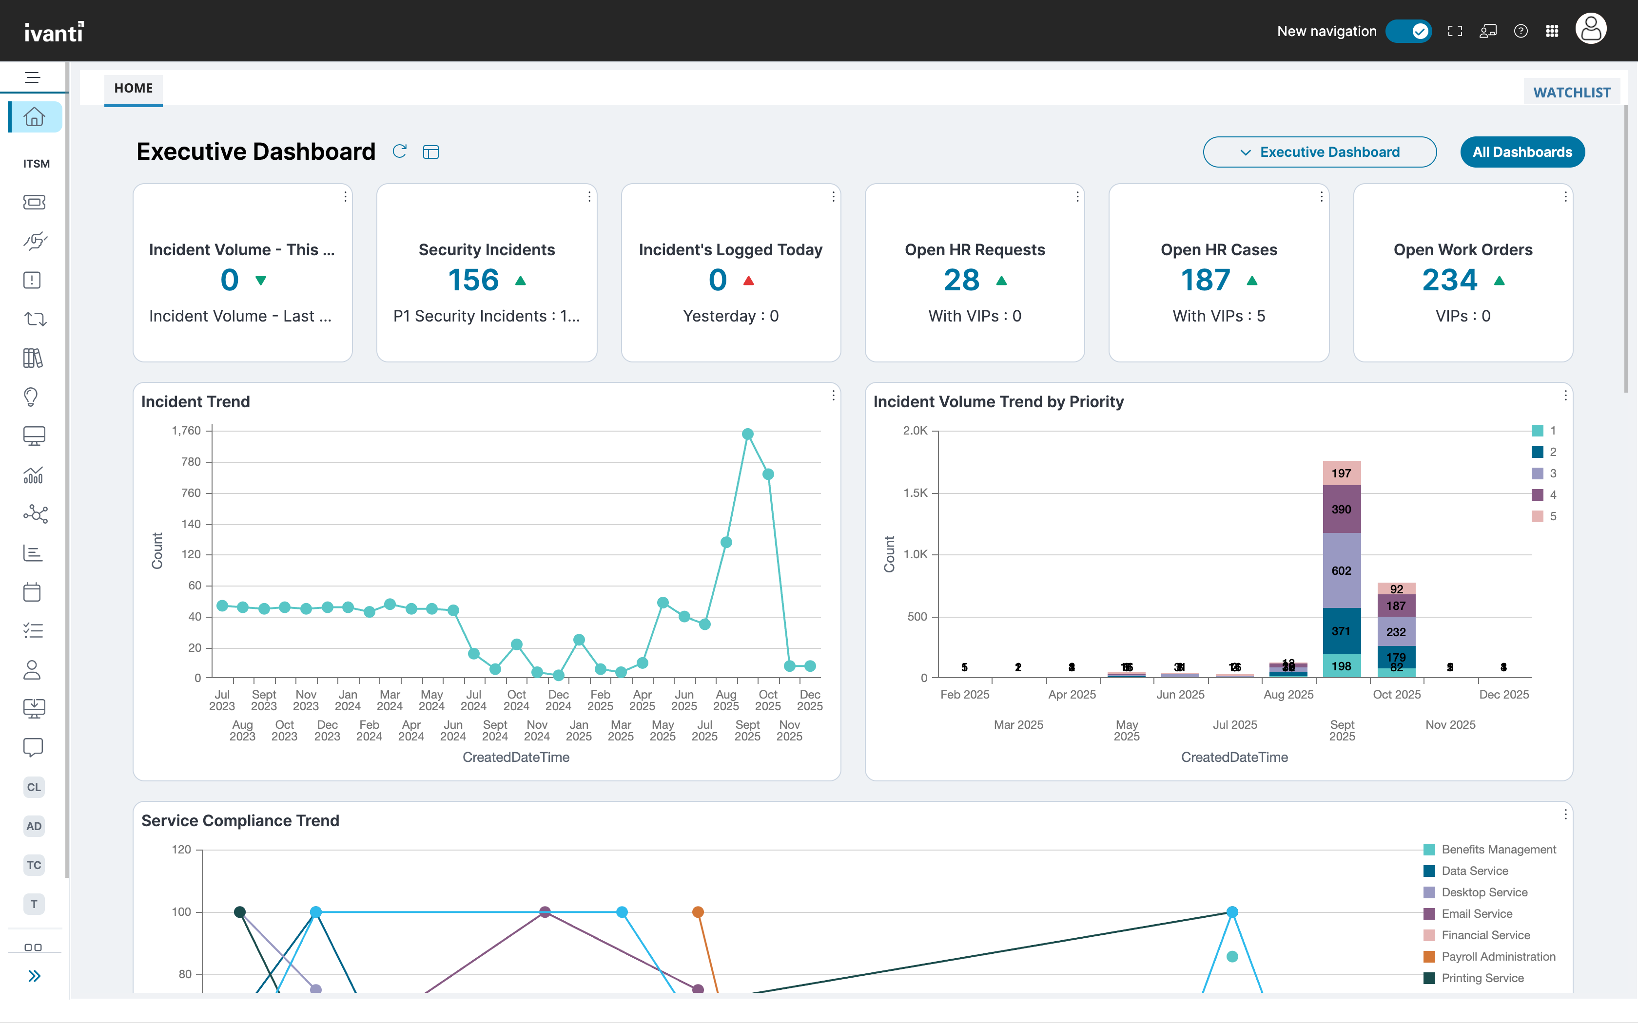Click the ivanti logo
1638x1023 pixels.
click(x=54, y=32)
